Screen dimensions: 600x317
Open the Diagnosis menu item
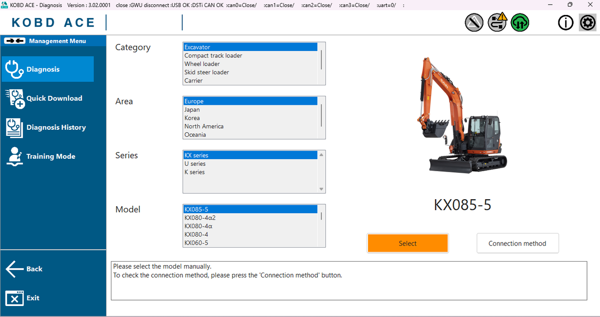click(47, 69)
